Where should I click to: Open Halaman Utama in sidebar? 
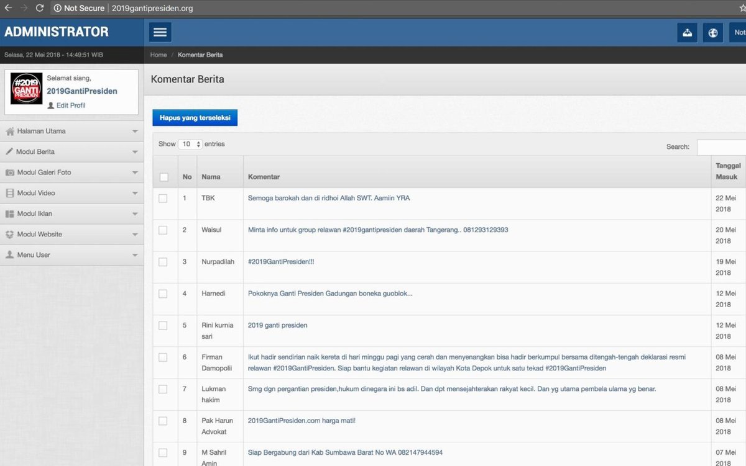[x=72, y=131]
